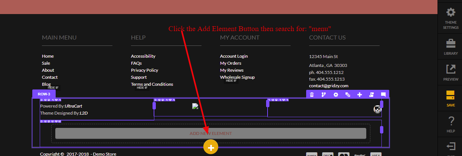Click the Home footer link
Screen dimensions: 462x156
click(x=48, y=56)
